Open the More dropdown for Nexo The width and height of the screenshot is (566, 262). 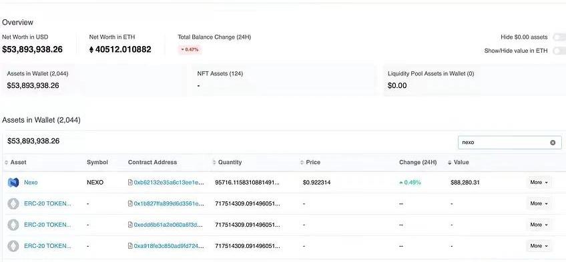pyautogui.click(x=539, y=183)
